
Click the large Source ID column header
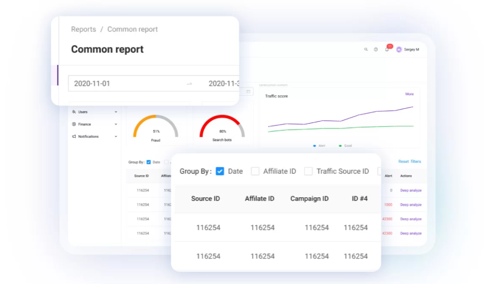pyautogui.click(x=206, y=199)
